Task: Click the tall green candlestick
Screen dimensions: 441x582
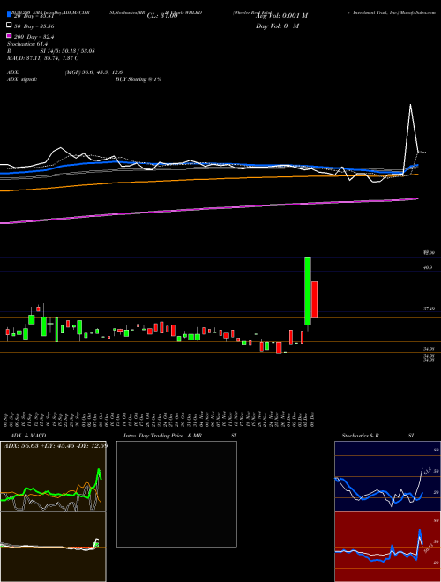Action: [x=308, y=291]
